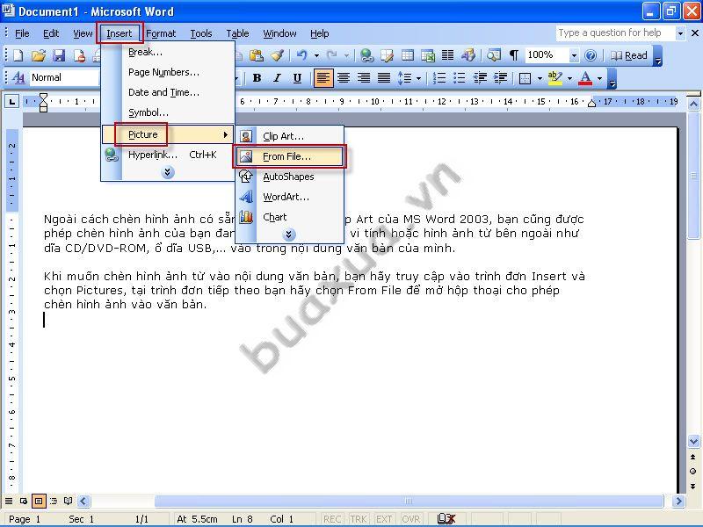The width and height of the screenshot is (703, 527).
Task: Toggle Underline formatting
Action: 297,78
